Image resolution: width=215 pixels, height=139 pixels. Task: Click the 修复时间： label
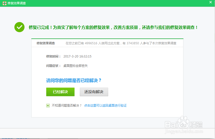(53, 56)
